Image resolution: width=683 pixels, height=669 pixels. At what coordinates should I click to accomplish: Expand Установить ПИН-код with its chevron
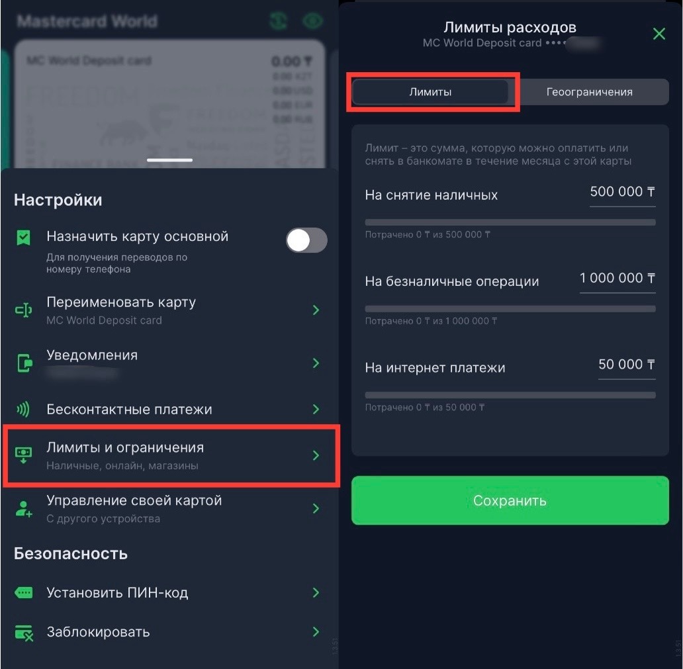(x=316, y=593)
